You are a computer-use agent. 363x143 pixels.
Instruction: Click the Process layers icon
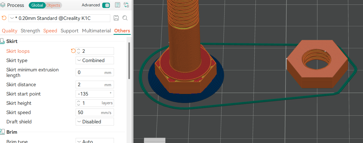point(3,5)
